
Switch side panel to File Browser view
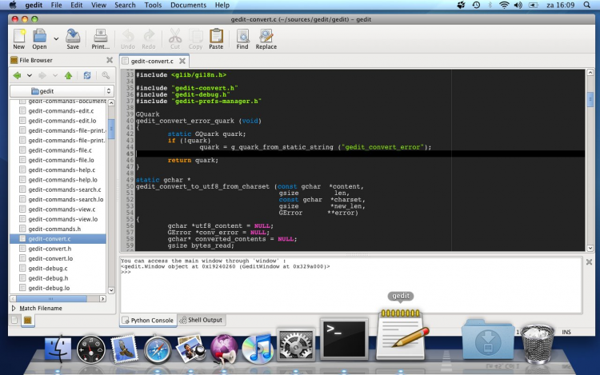click(27, 321)
